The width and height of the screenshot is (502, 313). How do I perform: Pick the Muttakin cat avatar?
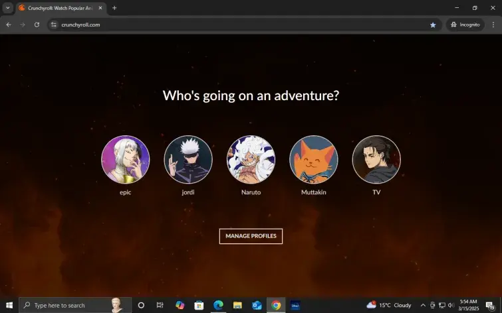[313, 159]
